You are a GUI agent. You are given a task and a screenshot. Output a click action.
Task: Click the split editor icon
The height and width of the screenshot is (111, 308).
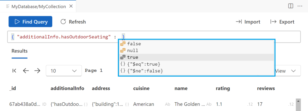click(x=291, y=6)
